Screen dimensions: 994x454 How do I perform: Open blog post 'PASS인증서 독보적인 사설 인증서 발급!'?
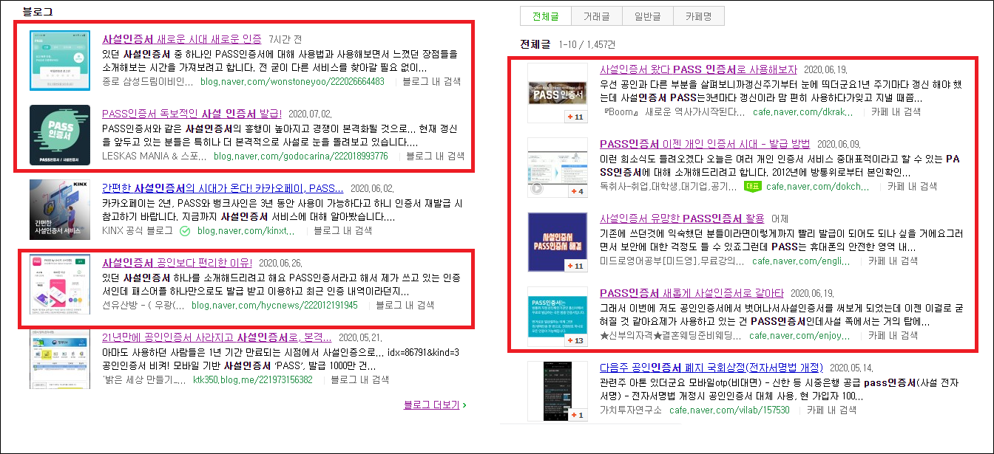[192, 114]
